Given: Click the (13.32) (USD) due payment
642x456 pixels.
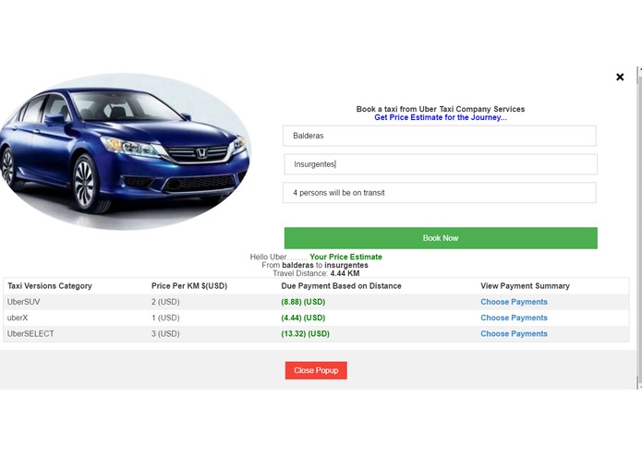Looking at the screenshot, I should pyautogui.click(x=305, y=334).
